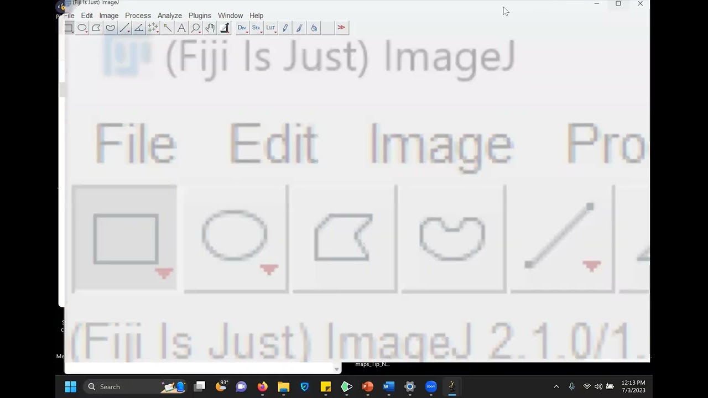Select the Freehand selection tool in small toolbar
Viewport: 708px width, 398px height.
coord(110,28)
